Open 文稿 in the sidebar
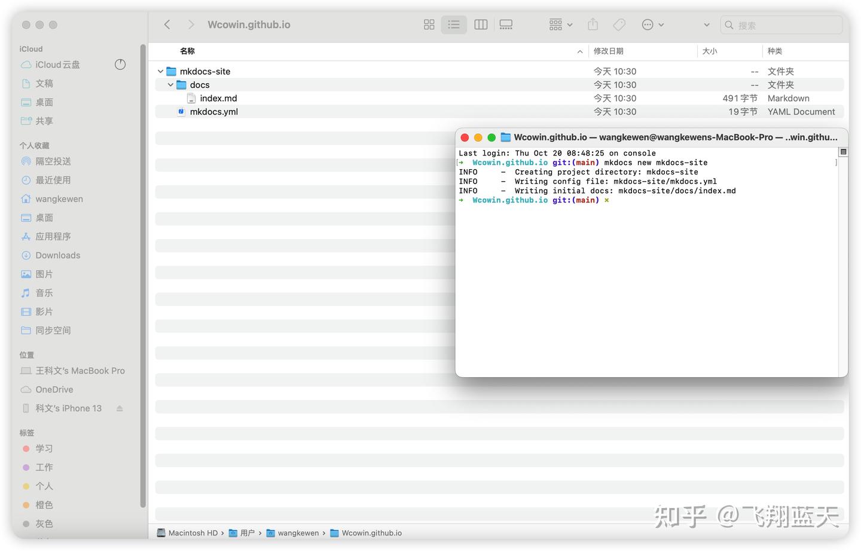 pos(44,84)
